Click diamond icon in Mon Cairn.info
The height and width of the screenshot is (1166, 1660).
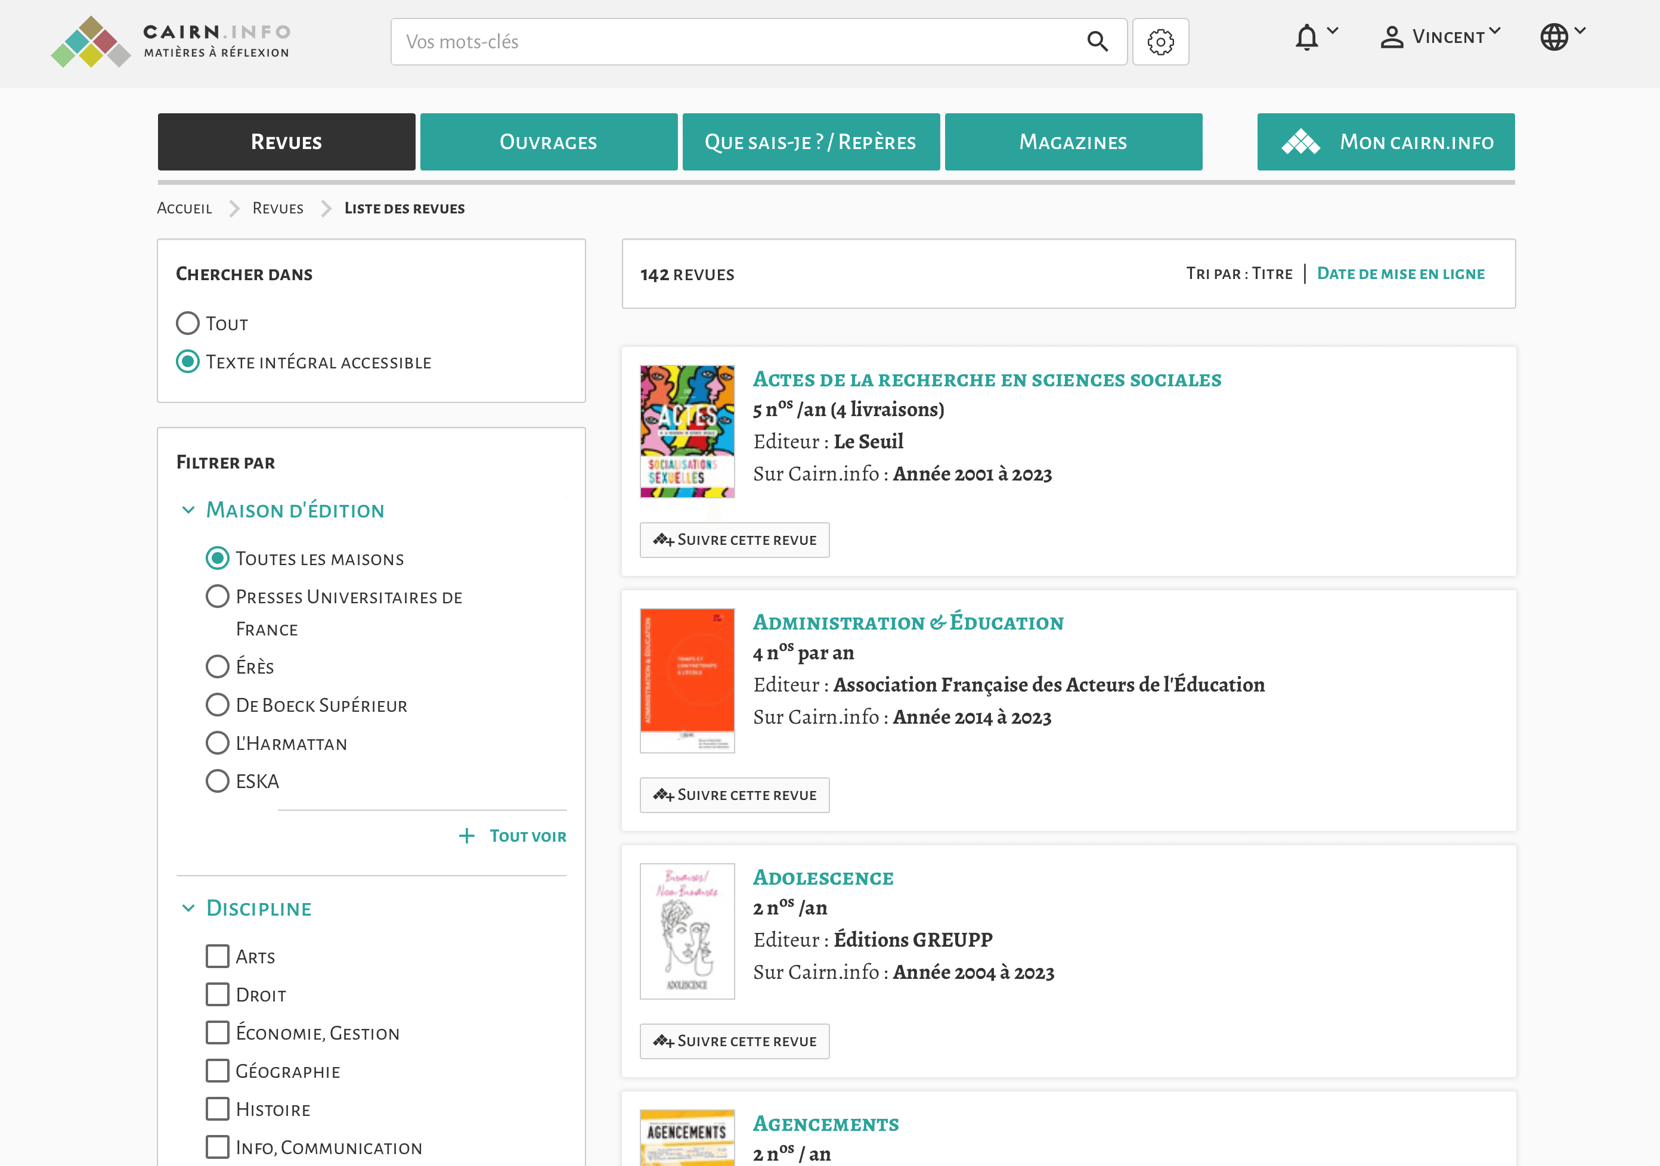(1300, 142)
